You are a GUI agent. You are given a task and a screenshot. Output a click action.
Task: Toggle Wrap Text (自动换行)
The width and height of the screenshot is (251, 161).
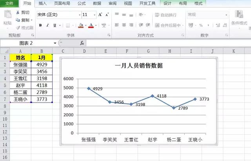pos(166,15)
